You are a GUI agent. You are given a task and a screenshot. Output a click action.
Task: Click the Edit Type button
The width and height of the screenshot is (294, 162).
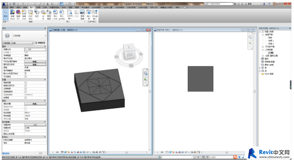[40, 43]
